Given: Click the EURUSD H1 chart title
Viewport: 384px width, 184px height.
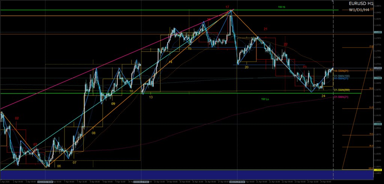Looking at the screenshot, I should [360, 3].
